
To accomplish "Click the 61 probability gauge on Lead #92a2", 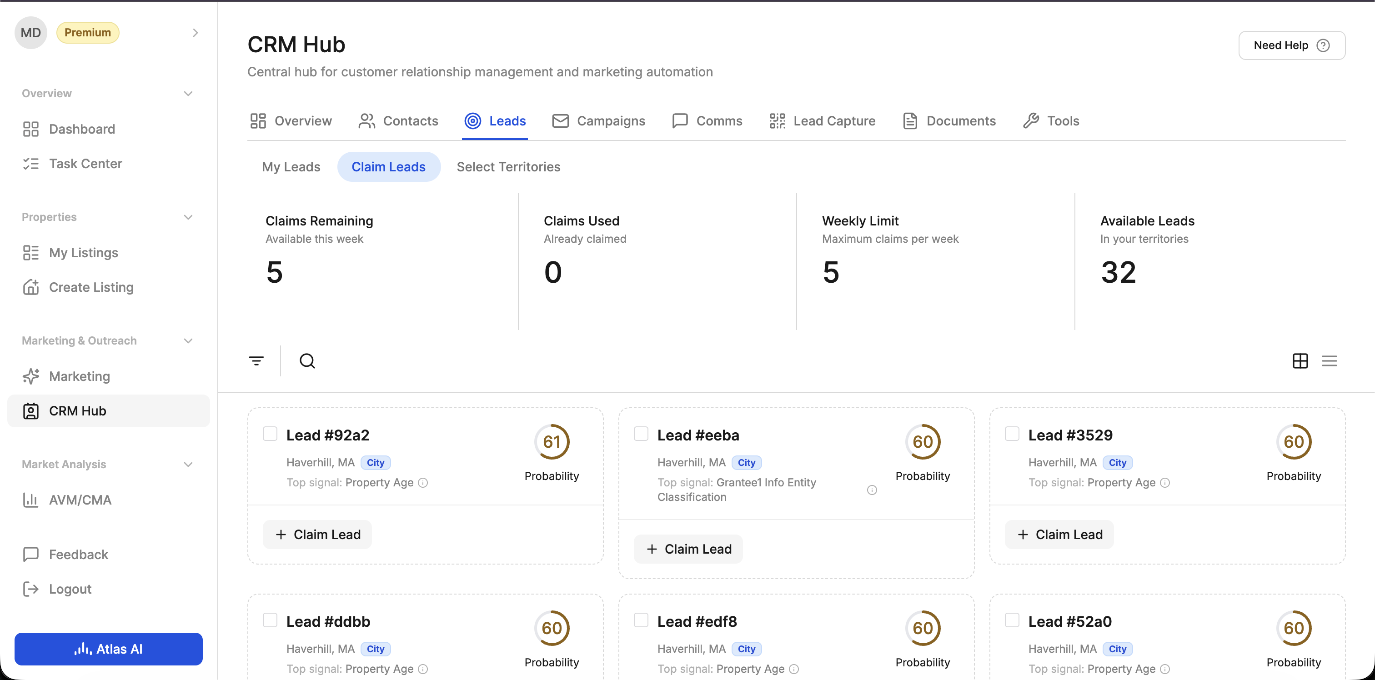I will (x=552, y=441).
